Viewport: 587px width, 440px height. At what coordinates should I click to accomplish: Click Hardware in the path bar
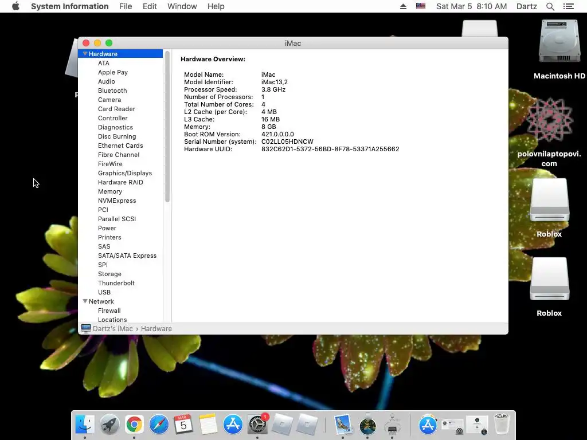point(156,328)
